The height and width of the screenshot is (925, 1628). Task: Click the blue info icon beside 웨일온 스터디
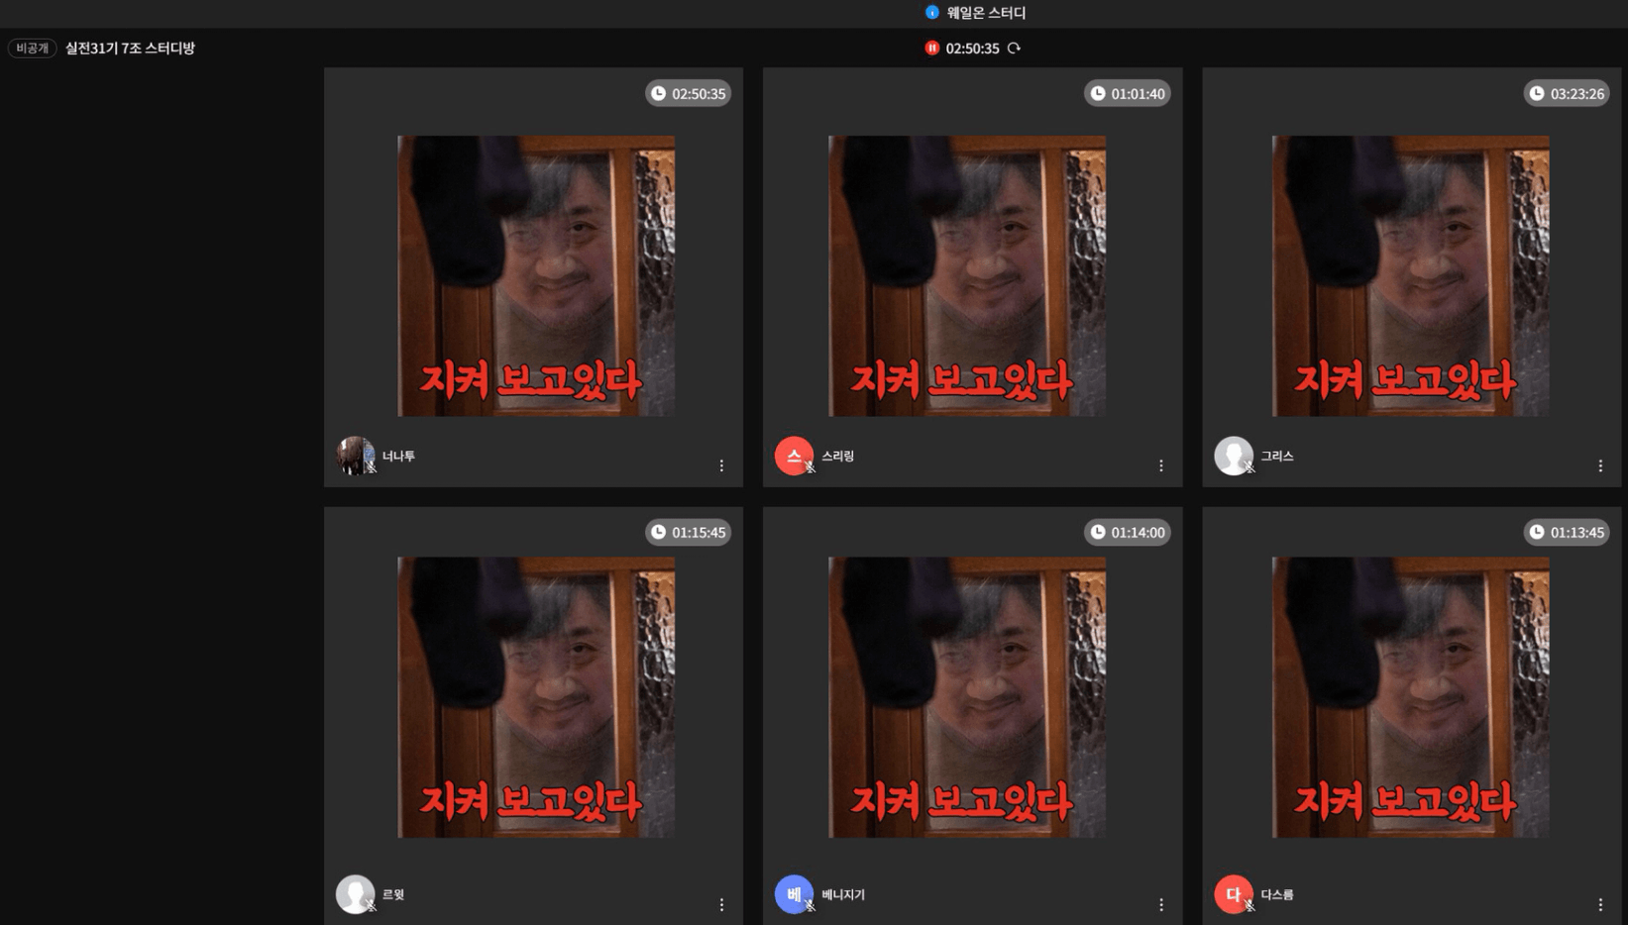[931, 12]
